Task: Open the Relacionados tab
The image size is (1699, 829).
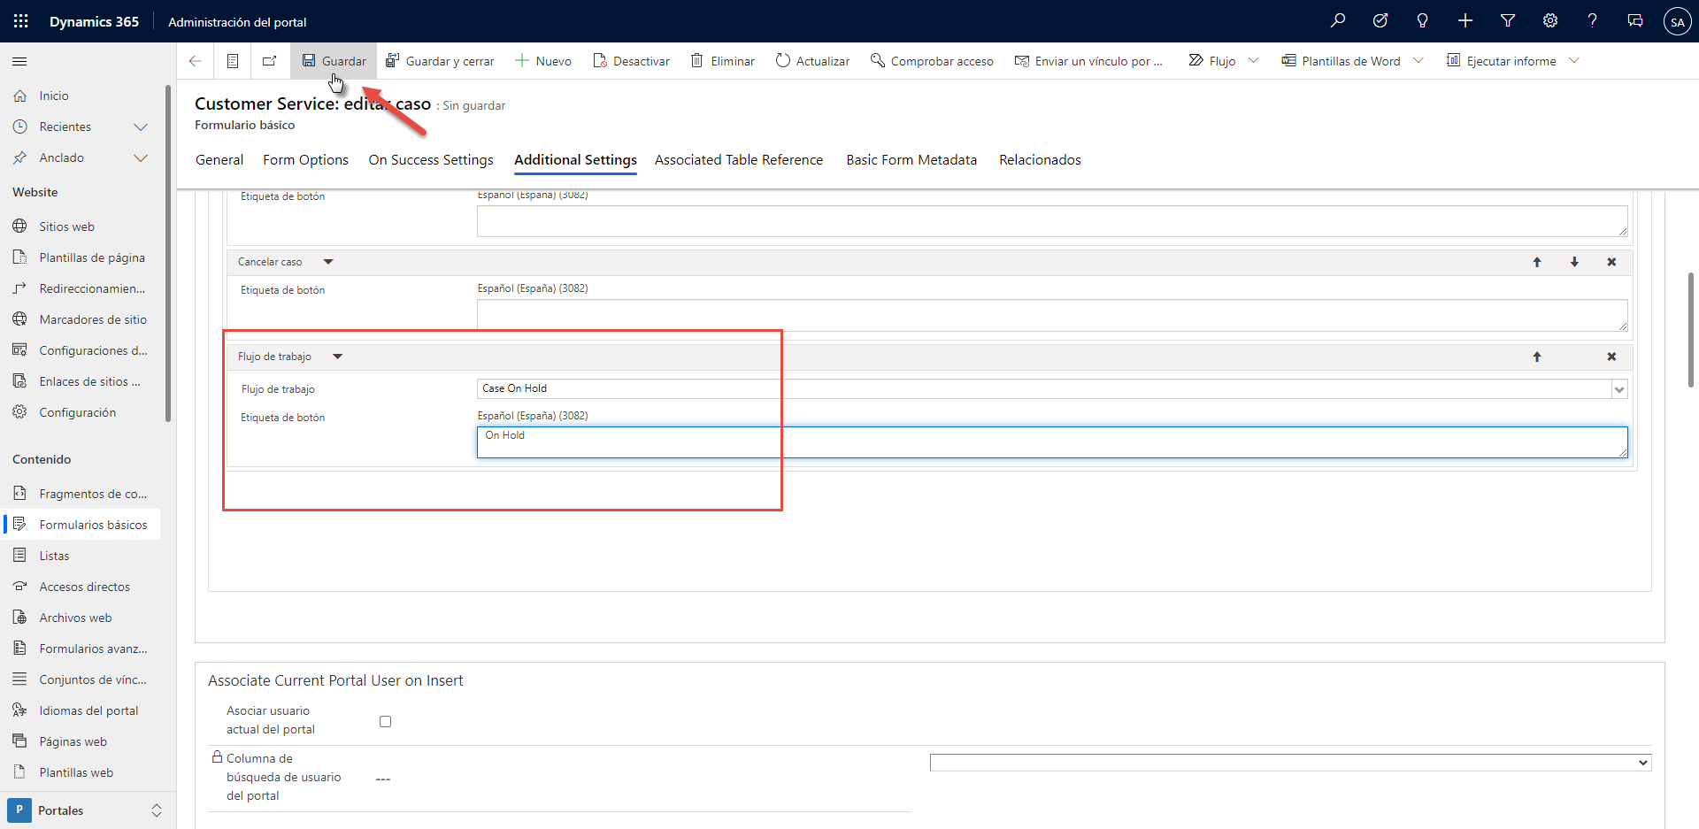Action: 1040,160
